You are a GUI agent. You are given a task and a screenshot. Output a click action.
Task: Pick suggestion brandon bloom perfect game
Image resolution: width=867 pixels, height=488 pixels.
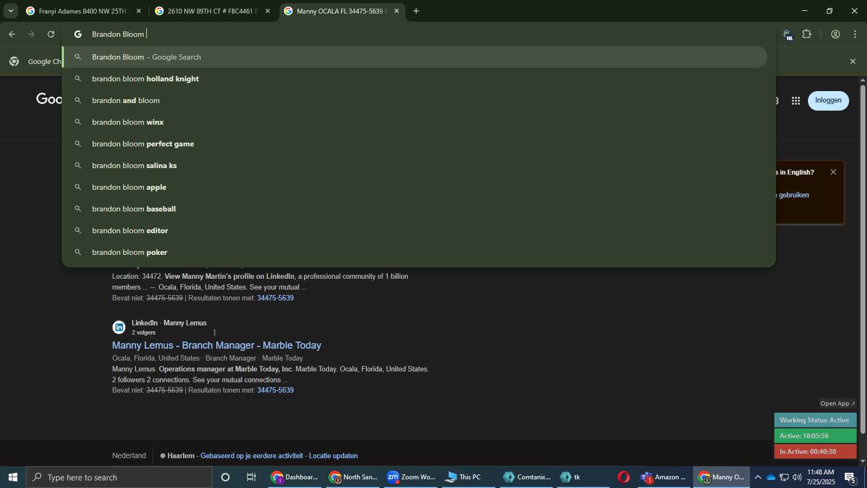coord(415,144)
